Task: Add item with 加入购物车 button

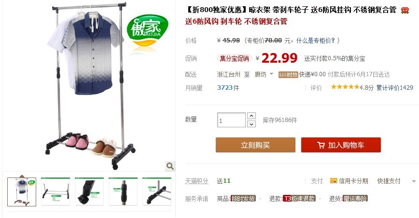Action: (x=341, y=145)
